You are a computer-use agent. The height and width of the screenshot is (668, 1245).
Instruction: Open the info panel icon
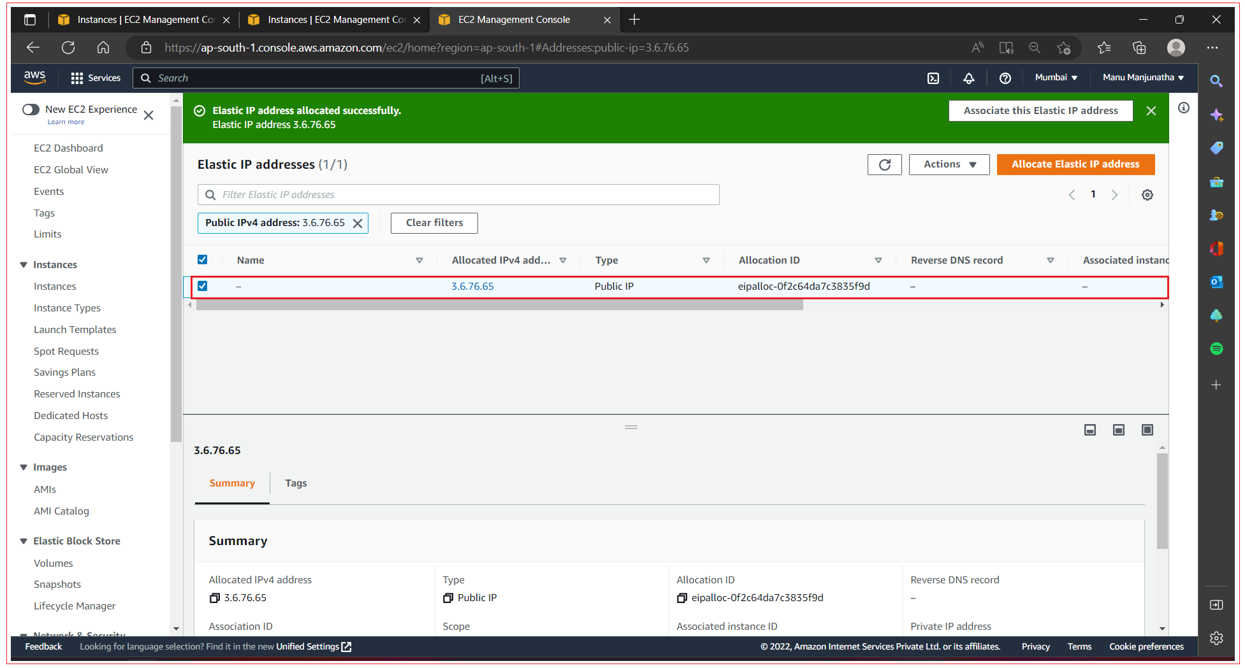(1184, 108)
